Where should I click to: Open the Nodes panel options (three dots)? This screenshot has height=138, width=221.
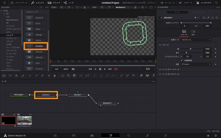(x=154, y=81)
